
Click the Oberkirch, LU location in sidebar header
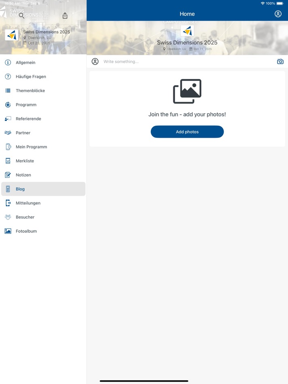[38, 38]
